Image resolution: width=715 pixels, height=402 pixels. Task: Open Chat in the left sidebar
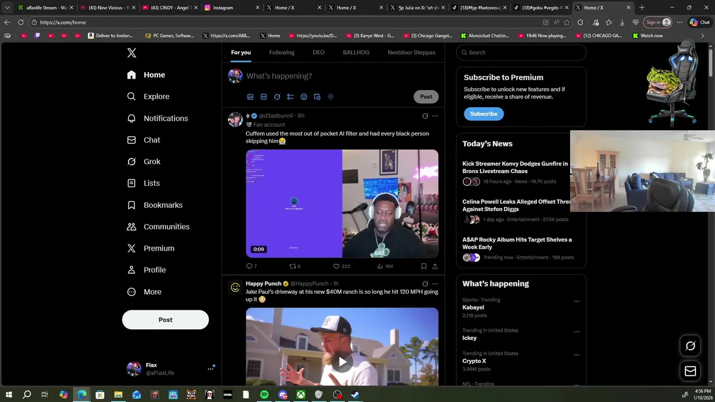tap(144, 140)
